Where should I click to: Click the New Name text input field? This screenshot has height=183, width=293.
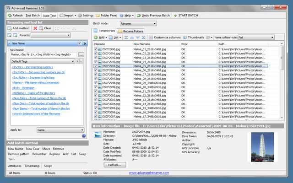pos(43,54)
